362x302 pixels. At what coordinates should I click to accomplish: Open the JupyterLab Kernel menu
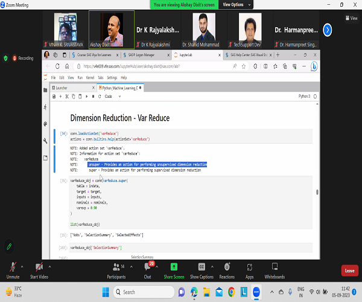[90, 78]
